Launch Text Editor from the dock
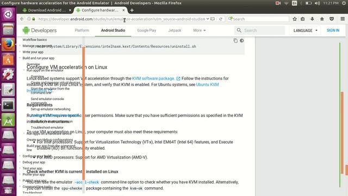Screen dimensions: 348x196 tap(8, 90)
